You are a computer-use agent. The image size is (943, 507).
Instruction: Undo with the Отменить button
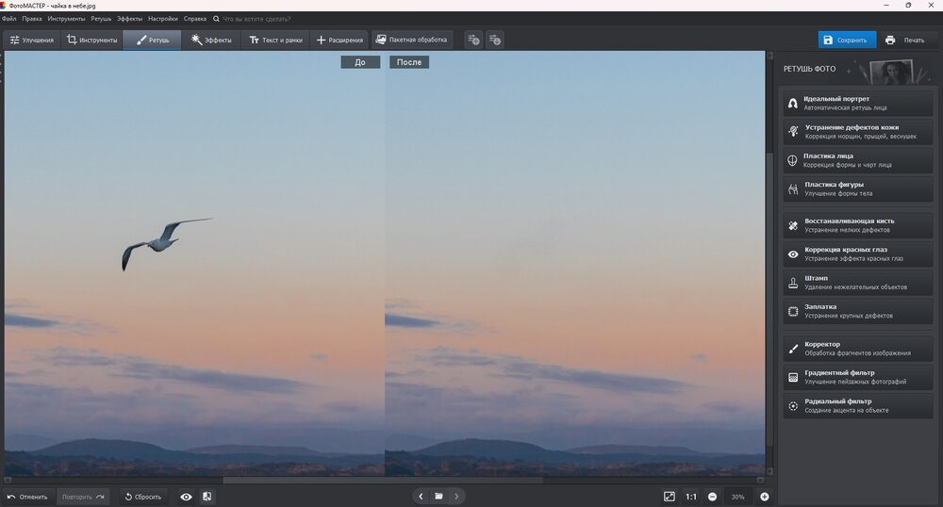(27, 497)
